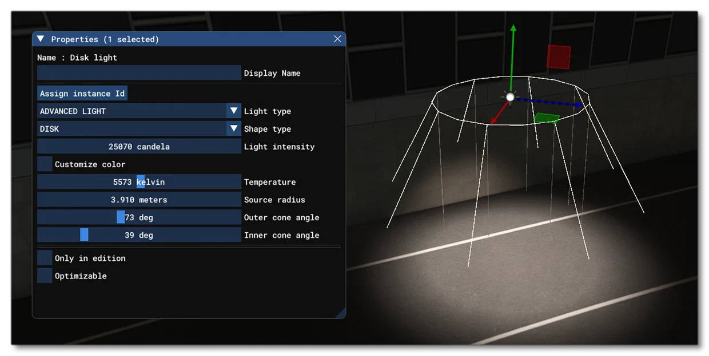This screenshot has height=356, width=709.
Task: Adjust the Temperature kelvin slider
Action: [139, 182]
